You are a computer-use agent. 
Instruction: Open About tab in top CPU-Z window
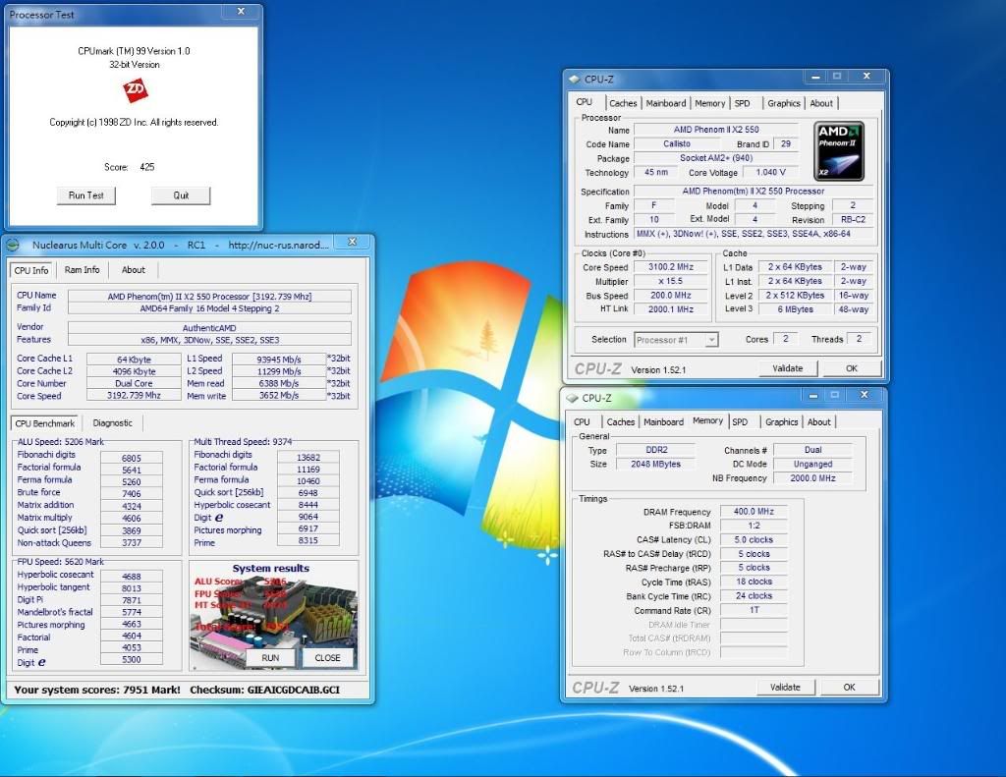pos(821,103)
